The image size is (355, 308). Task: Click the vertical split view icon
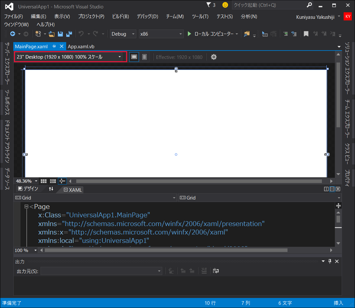pyautogui.click(x=326, y=189)
